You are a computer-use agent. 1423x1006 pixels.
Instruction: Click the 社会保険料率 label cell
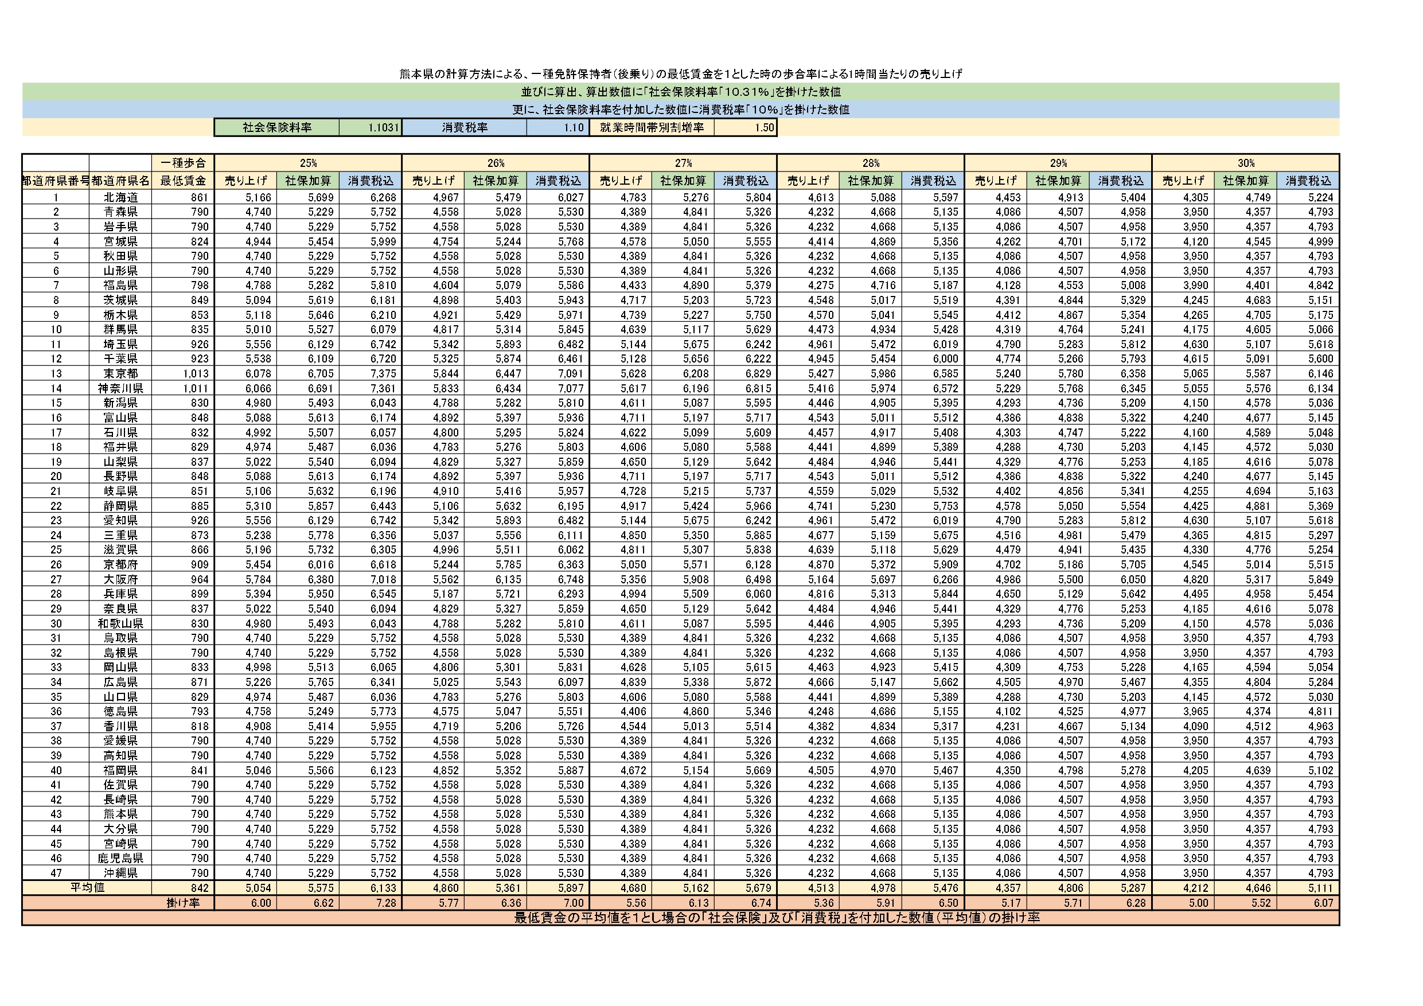click(276, 128)
